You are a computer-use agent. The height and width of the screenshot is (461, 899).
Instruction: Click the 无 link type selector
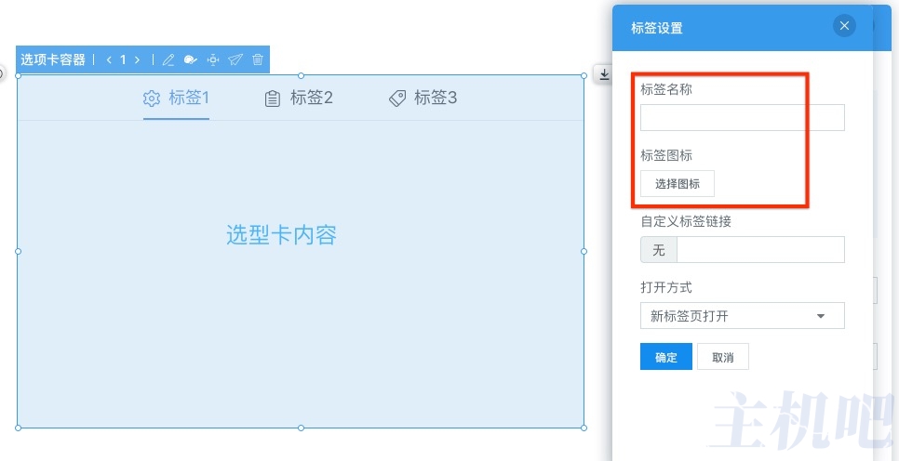pyautogui.click(x=658, y=250)
